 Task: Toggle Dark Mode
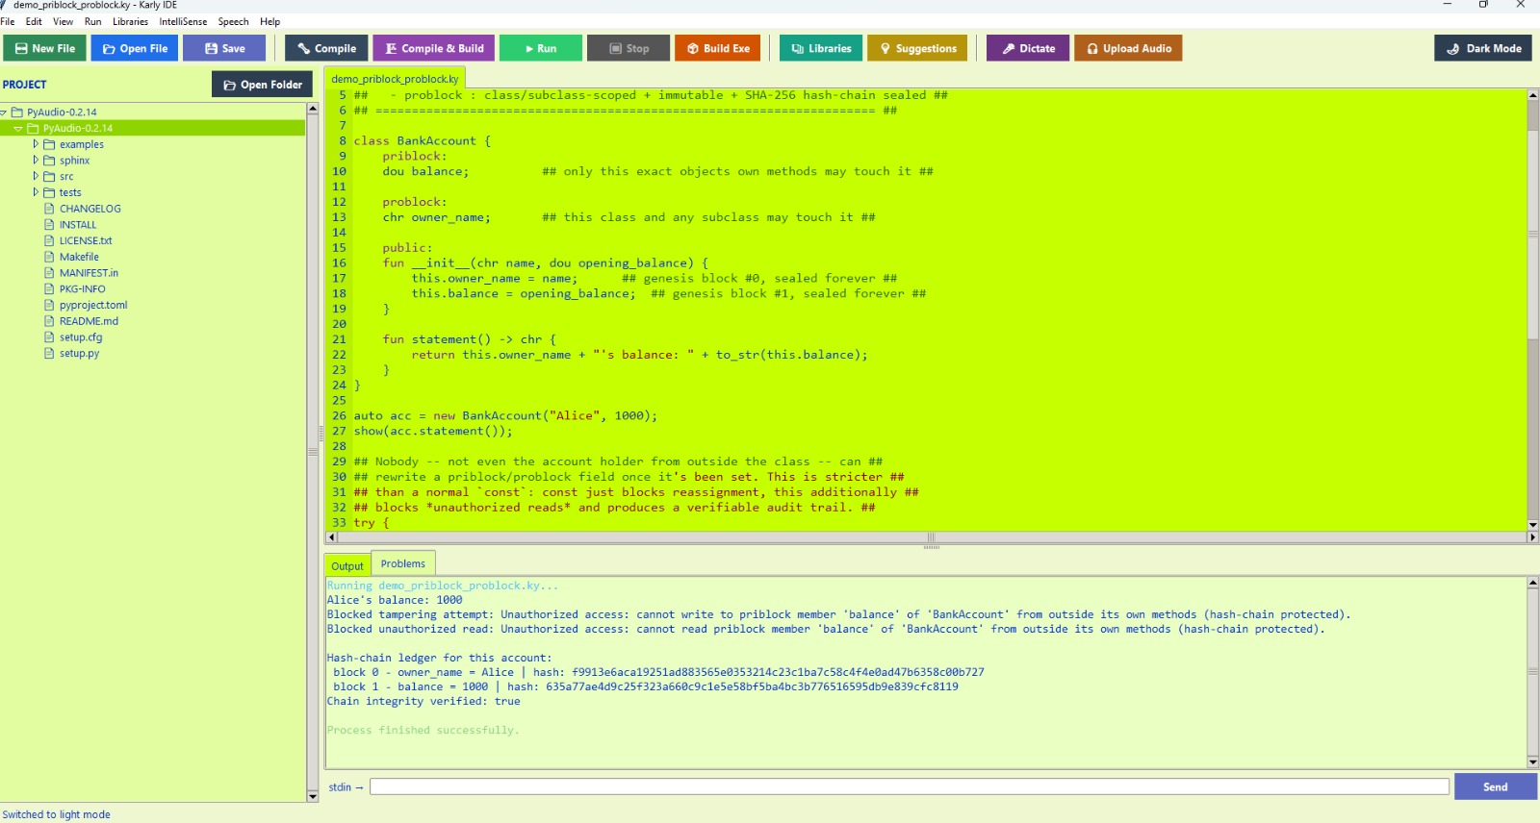pyautogui.click(x=1483, y=48)
